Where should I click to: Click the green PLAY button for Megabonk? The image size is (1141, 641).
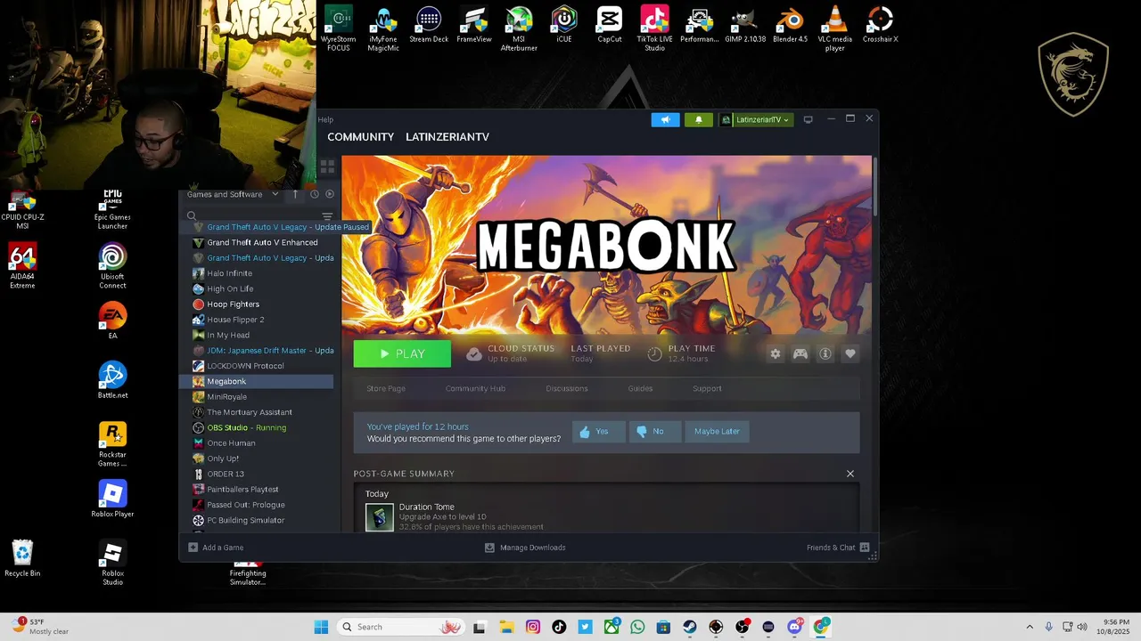click(x=402, y=353)
